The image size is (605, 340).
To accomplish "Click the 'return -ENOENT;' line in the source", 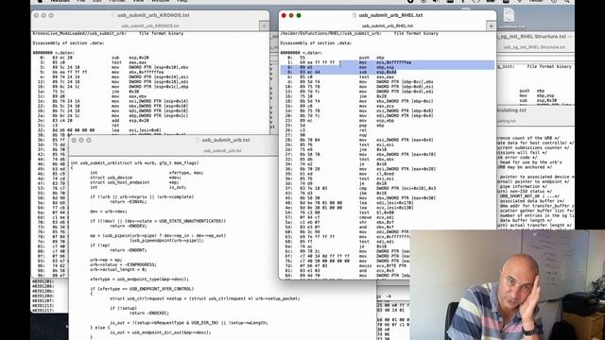I will click(x=129, y=250).
